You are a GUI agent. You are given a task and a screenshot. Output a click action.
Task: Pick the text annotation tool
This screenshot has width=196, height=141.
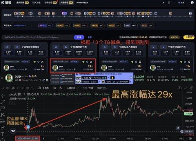pos(3,134)
